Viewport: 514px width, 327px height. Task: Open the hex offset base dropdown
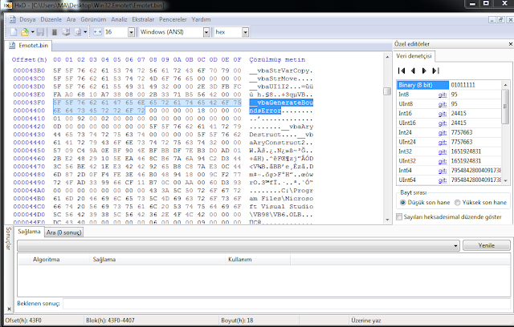pos(245,32)
